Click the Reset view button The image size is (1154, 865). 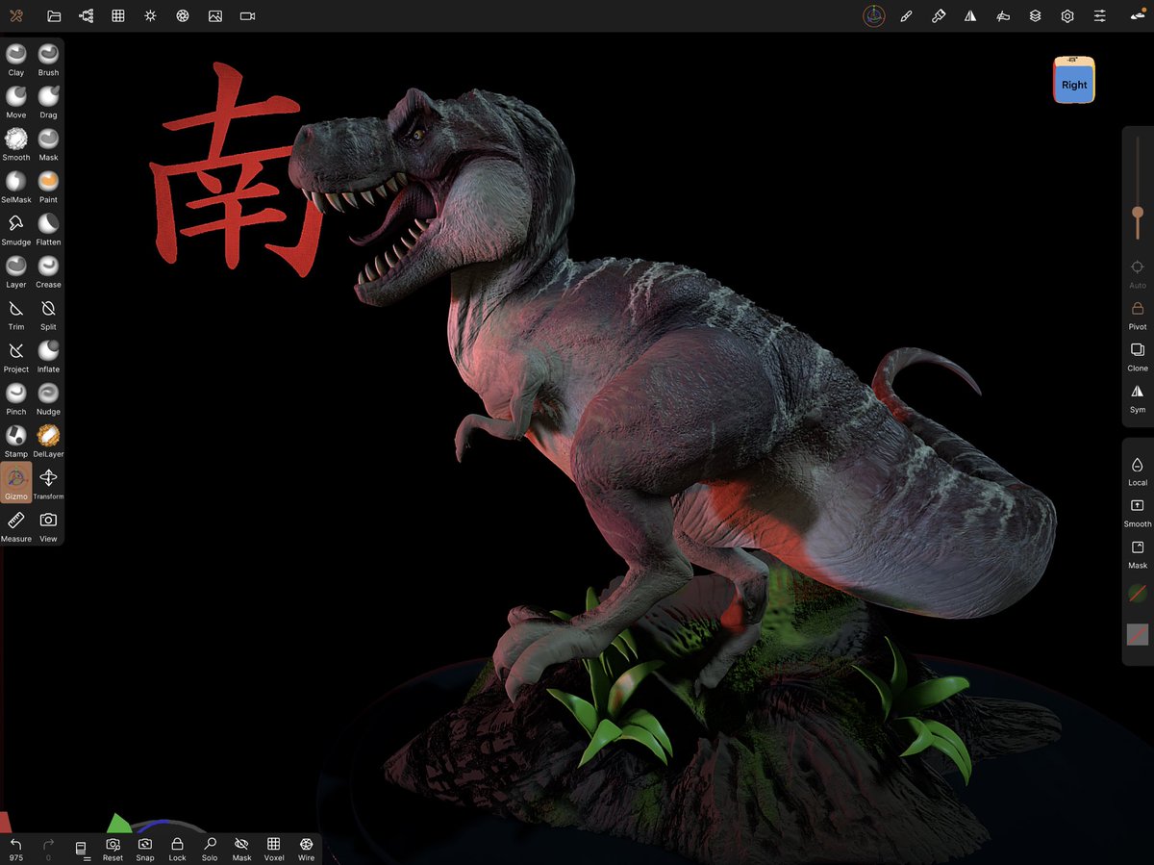113,849
